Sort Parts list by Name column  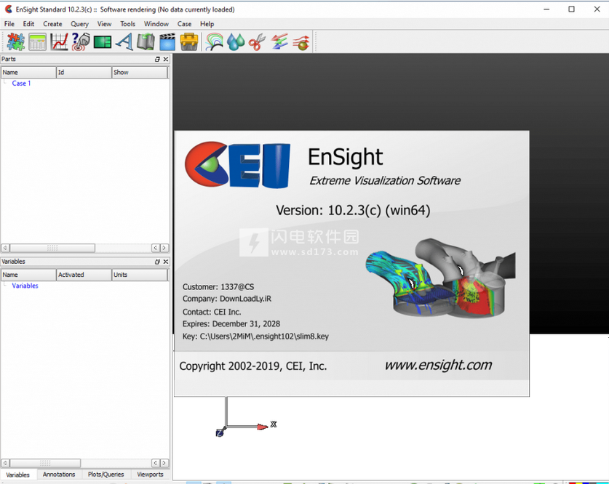[x=29, y=73]
